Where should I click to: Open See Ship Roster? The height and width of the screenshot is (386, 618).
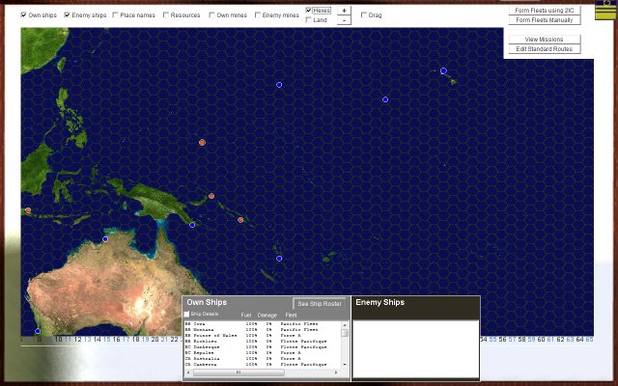pyautogui.click(x=319, y=304)
